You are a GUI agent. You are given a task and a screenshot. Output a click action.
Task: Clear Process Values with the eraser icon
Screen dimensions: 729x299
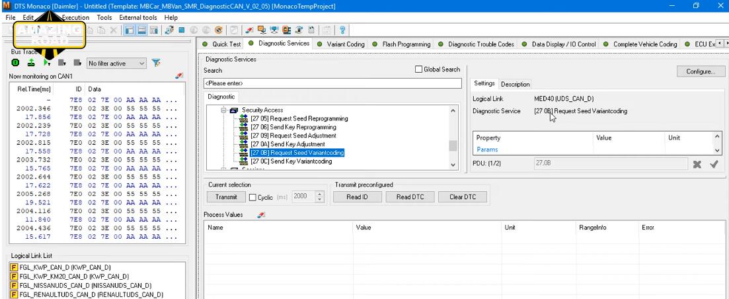coord(261,215)
